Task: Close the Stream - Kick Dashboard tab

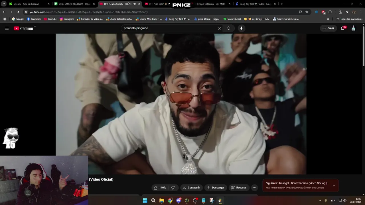Action: click(48, 4)
